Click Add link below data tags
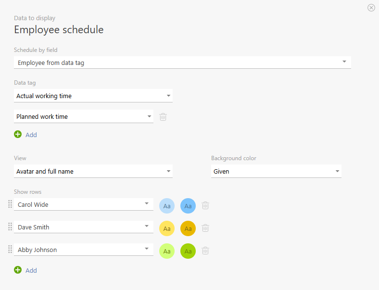 point(31,135)
